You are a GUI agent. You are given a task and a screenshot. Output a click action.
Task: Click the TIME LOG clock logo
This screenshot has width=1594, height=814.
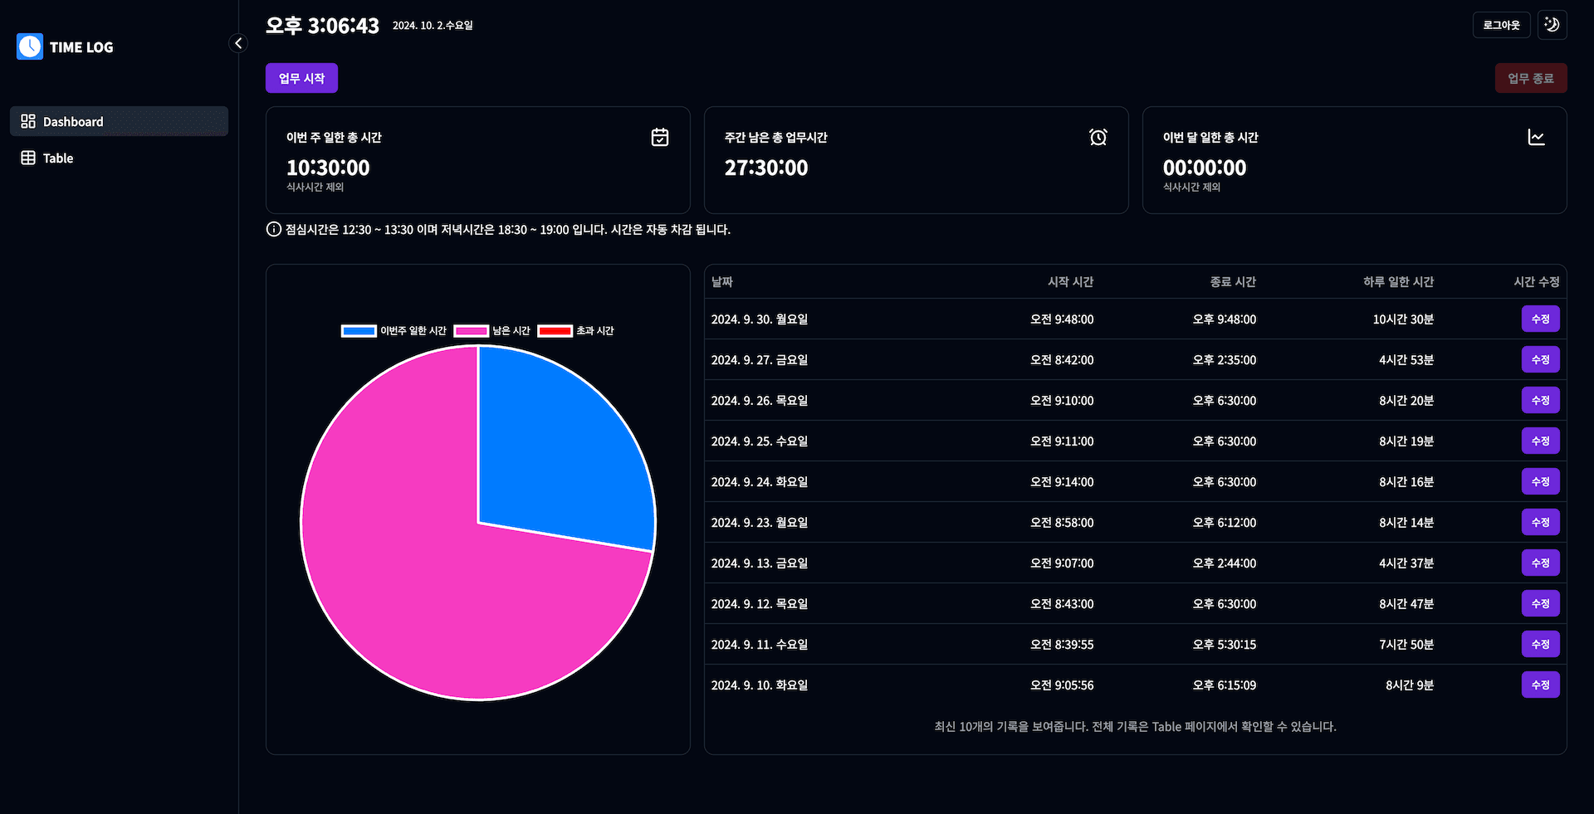30,46
